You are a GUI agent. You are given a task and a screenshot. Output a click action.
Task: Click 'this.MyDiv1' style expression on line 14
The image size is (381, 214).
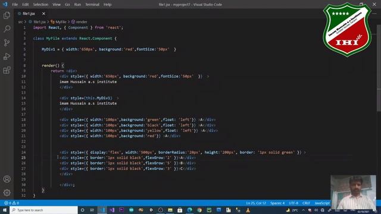click(98, 98)
